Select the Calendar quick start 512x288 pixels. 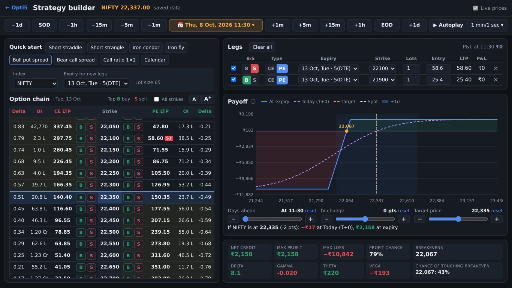click(x=155, y=60)
